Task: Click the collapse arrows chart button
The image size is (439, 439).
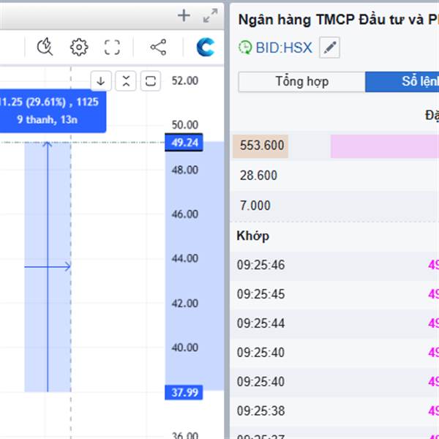Action: point(126,81)
